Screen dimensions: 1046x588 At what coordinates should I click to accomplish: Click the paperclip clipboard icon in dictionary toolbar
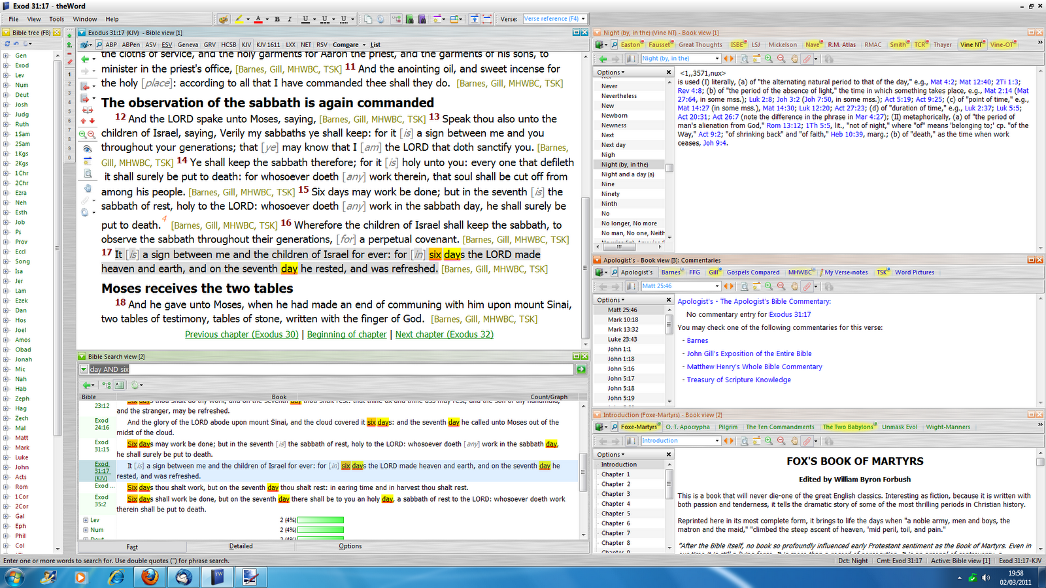[807, 58]
